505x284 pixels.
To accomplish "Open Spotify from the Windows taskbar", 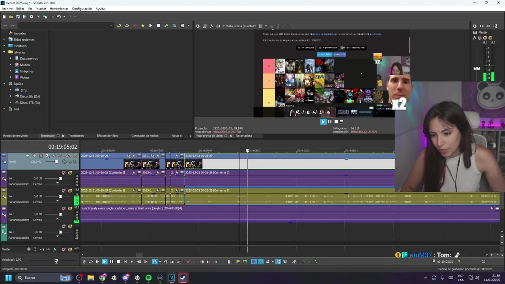I will pyautogui.click(x=148, y=278).
